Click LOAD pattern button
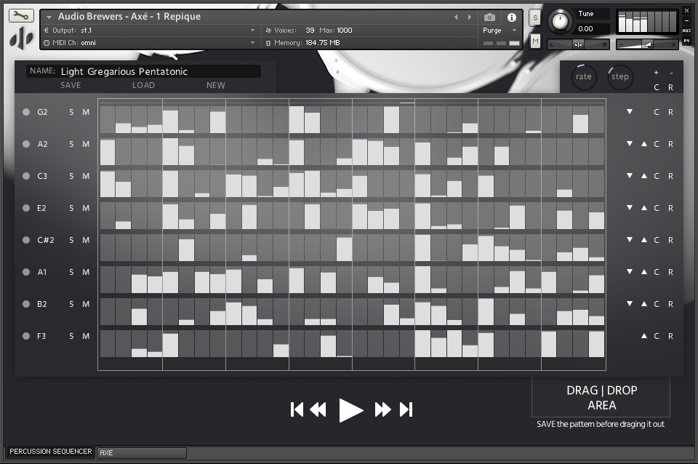This screenshot has width=698, height=464. 143,85
